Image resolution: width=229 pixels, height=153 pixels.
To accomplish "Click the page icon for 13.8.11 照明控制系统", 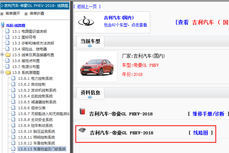I will 13,137.
